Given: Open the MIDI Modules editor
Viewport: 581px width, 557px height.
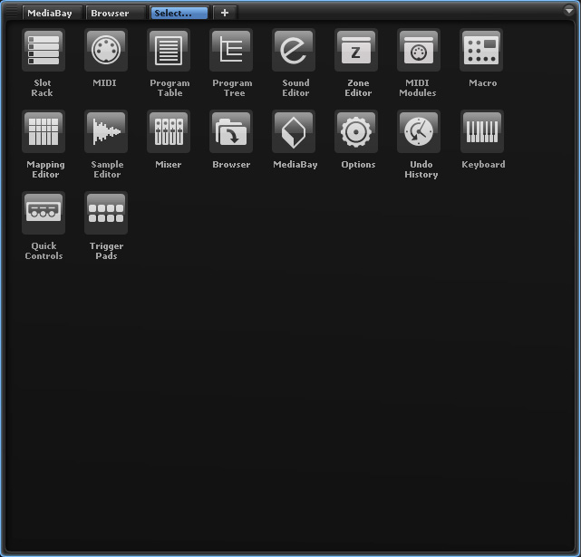Looking at the screenshot, I should [x=419, y=51].
